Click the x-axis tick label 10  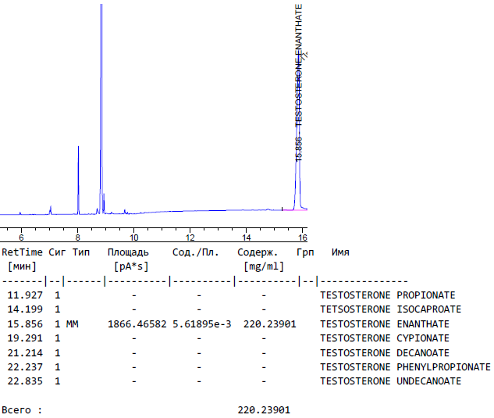point(133,237)
